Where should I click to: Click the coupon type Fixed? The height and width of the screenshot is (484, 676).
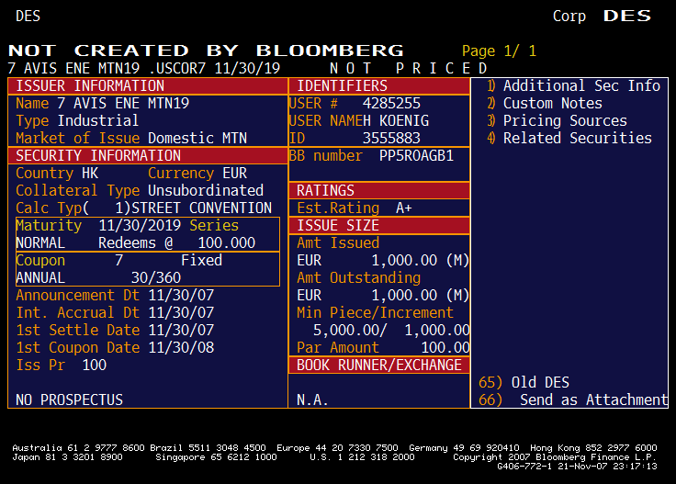pyautogui.click(x=202, y=260)
